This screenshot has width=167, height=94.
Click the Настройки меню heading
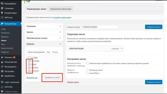click(x=76, y=59)
